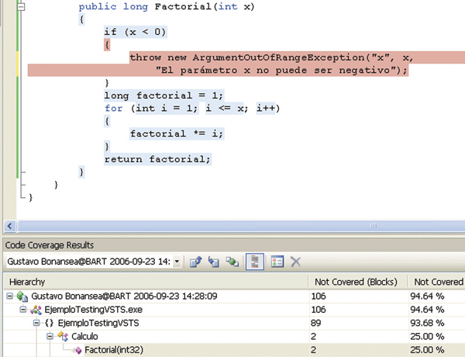Screen dimensions: 465x357
Task: Toggle Show Code Coverage Coloring button
Action: point(254,262)
